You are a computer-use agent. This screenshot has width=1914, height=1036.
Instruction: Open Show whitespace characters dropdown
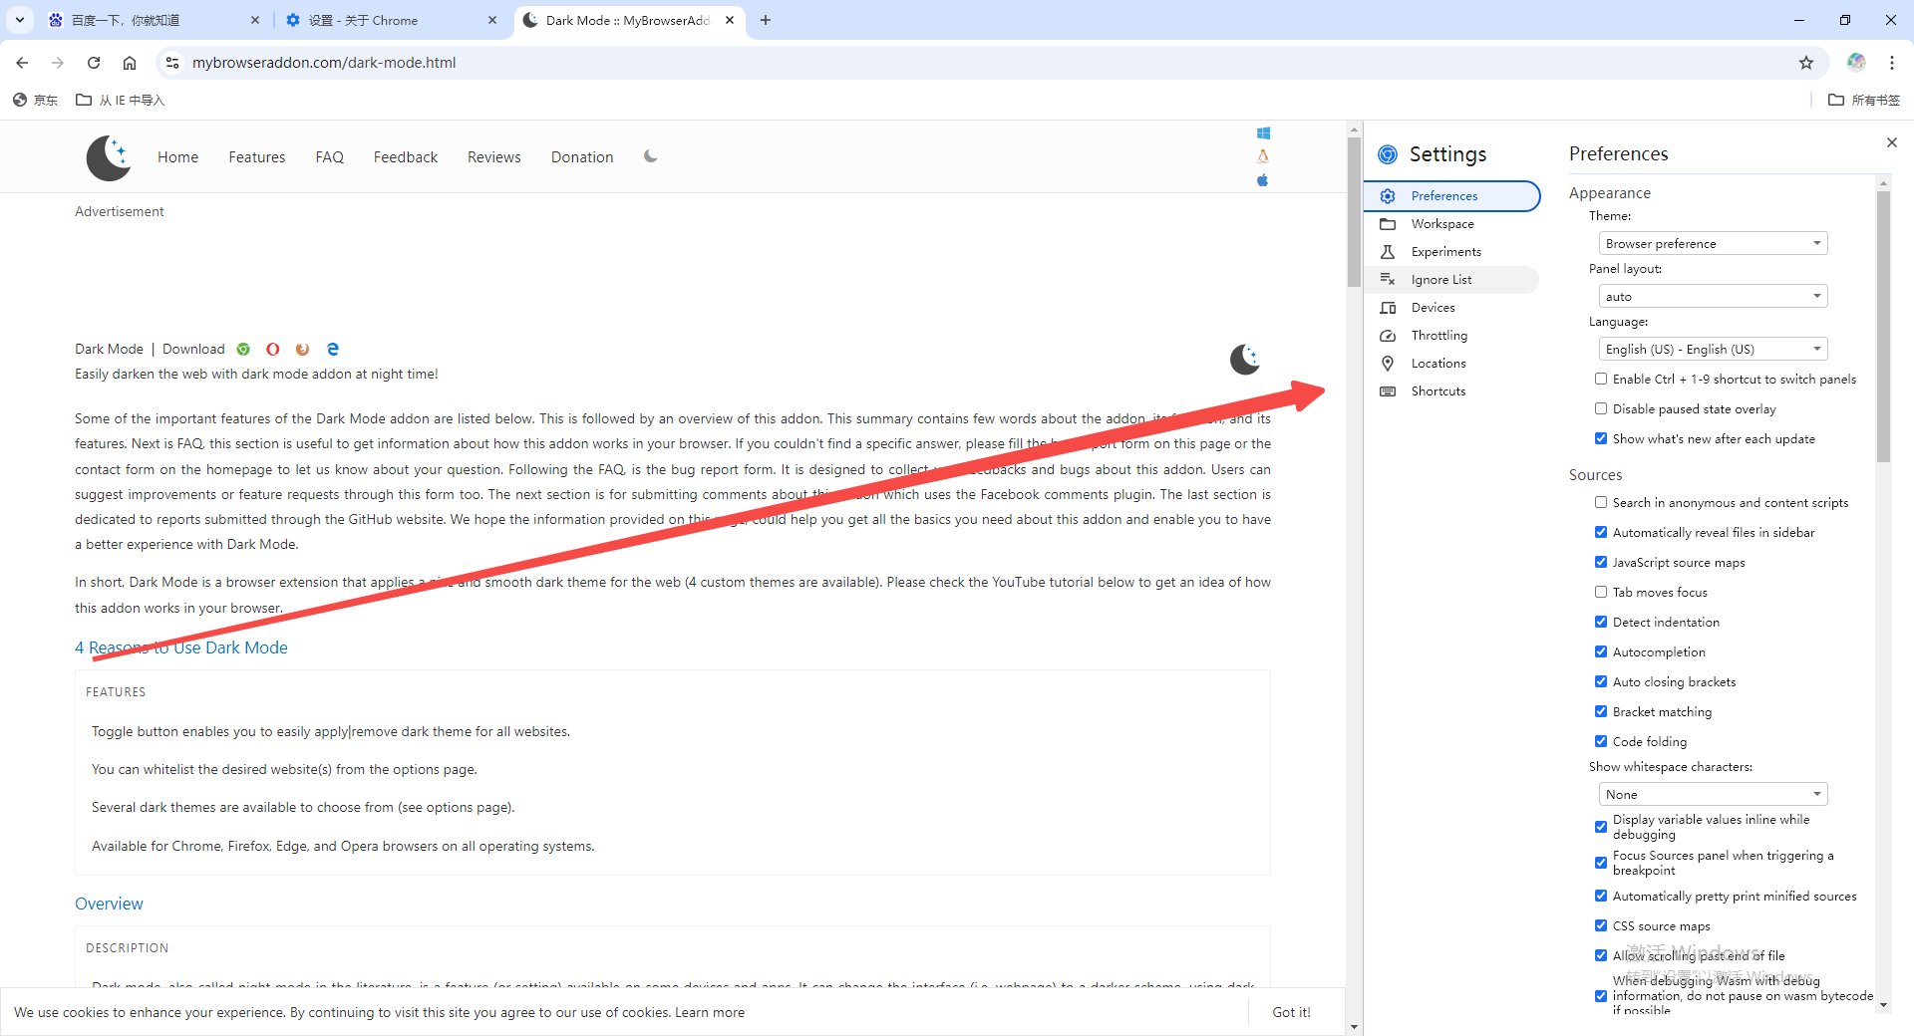pos(1713,794)
